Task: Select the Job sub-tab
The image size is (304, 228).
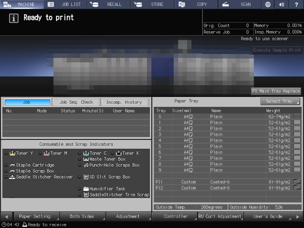Action: coord(28,102)
